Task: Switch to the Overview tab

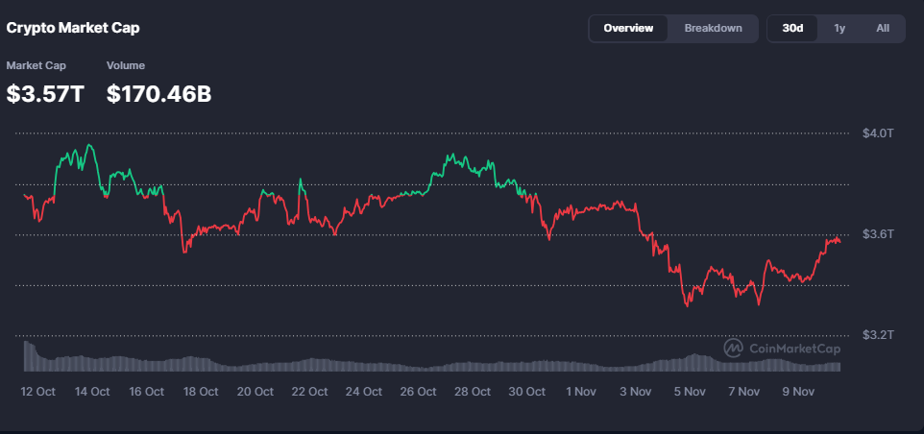Action: point(628,28)
